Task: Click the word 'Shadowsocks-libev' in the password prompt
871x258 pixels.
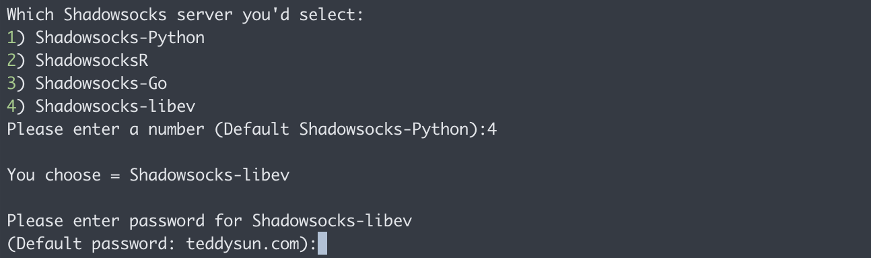Action: [x=332, y=221]
